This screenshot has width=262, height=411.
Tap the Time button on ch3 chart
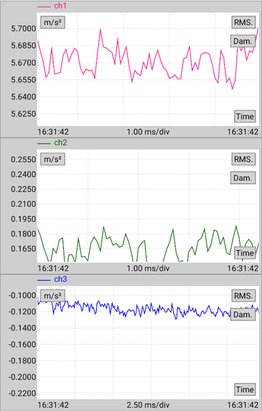[245, 390]
